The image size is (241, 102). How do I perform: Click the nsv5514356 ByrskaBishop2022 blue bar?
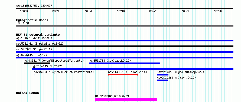tap(163, 75)
